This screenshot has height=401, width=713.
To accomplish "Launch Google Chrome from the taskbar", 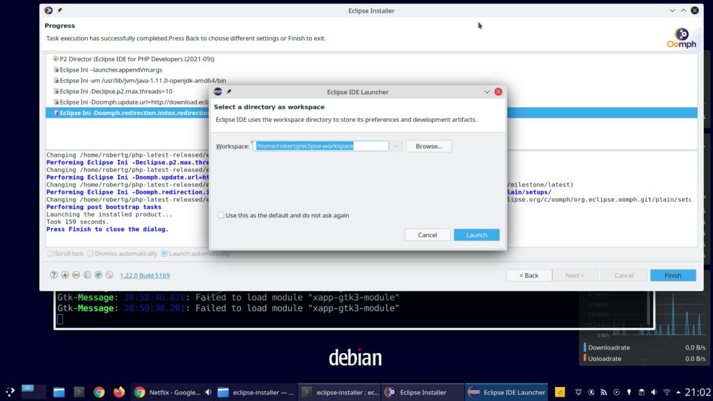I will pyautogui.click(x=99, y=392).
